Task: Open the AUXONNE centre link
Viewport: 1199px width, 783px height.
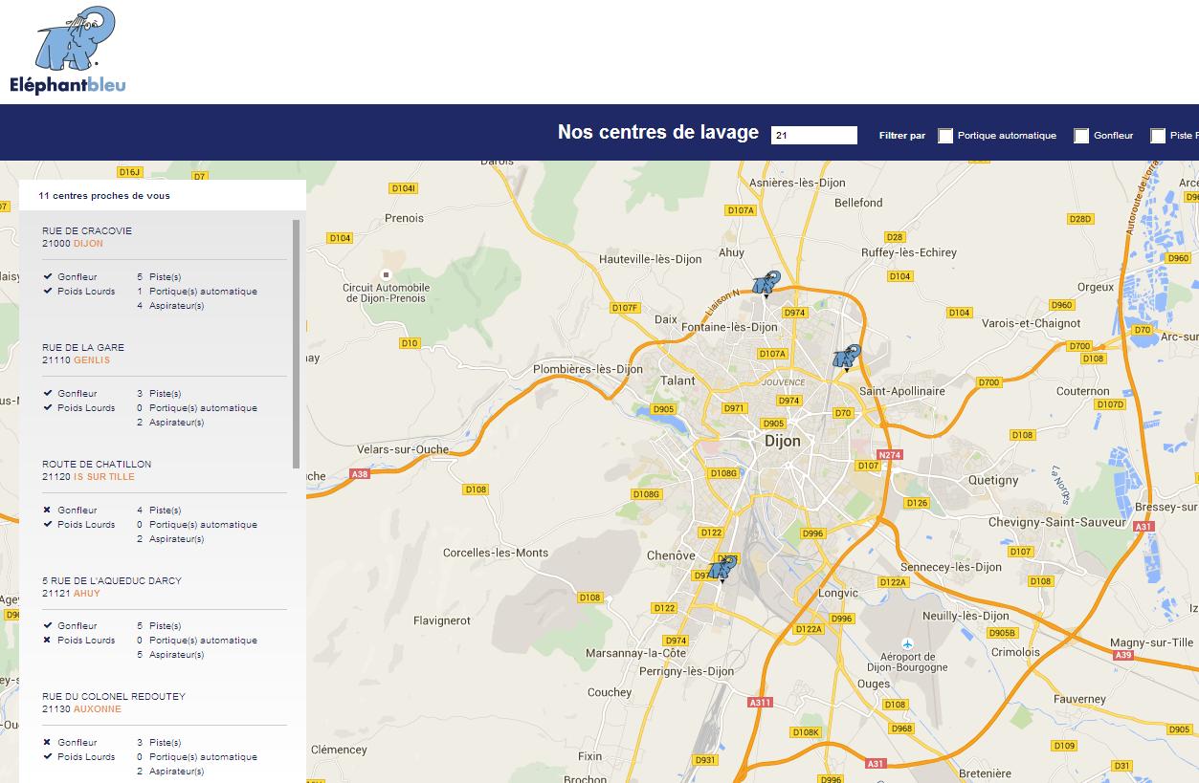Action: (x=98, y=709)
